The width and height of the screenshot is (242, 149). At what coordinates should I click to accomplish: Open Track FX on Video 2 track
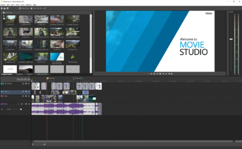click(x=23, y=91)
